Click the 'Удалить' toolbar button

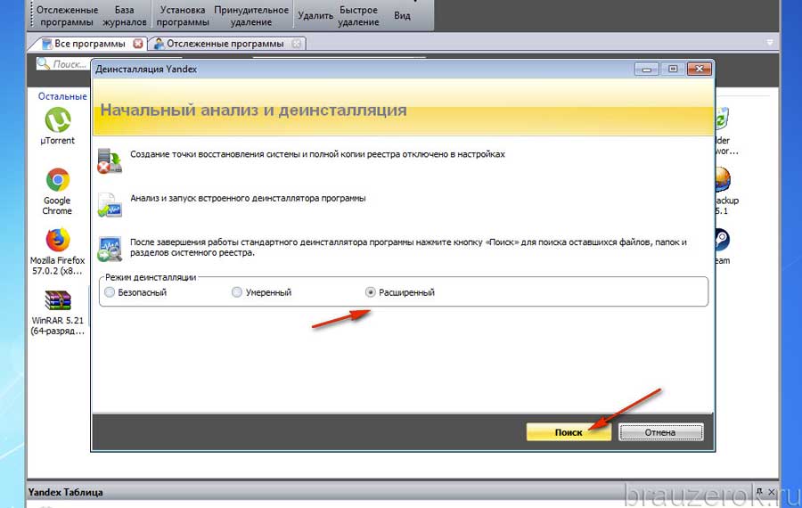(x=315, y=16)
